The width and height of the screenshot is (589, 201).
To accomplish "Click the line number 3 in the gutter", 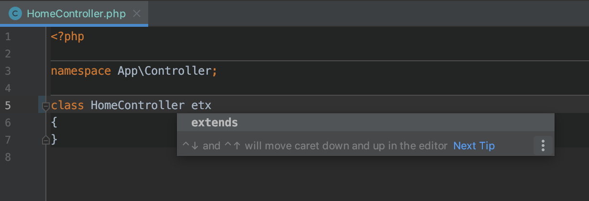I will pyautogui.click(x=8, y=71).
